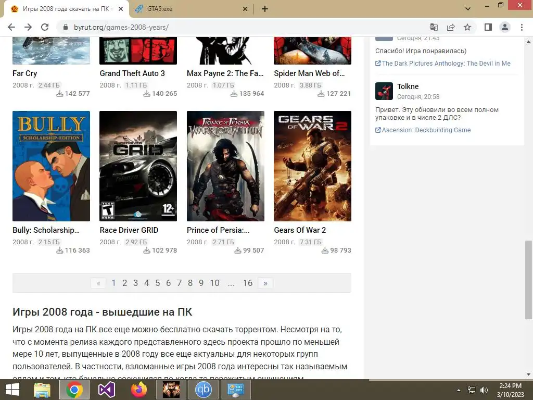Viewport: 533px width, 400px height.
Task: Open the Far Cry title link
Action: [25, 73]
